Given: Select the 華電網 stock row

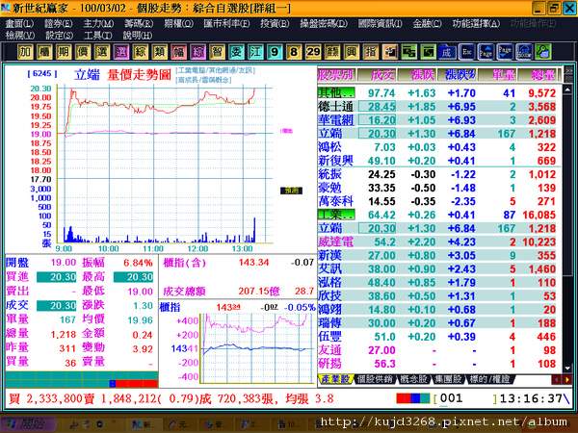Looking at the screenshot, I should (x=439, y=120).
